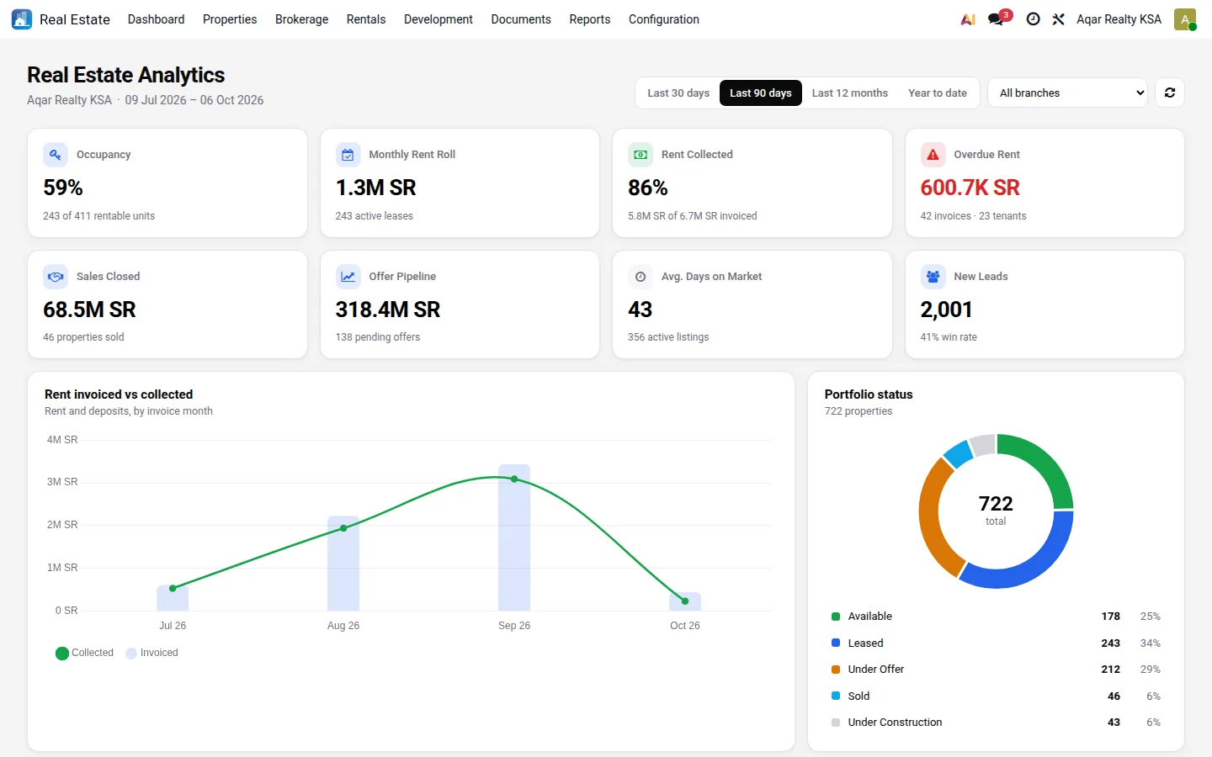Toggle the Collected series in chart legend
Screen dimensions: 1212x757
(x=84, y=653)
